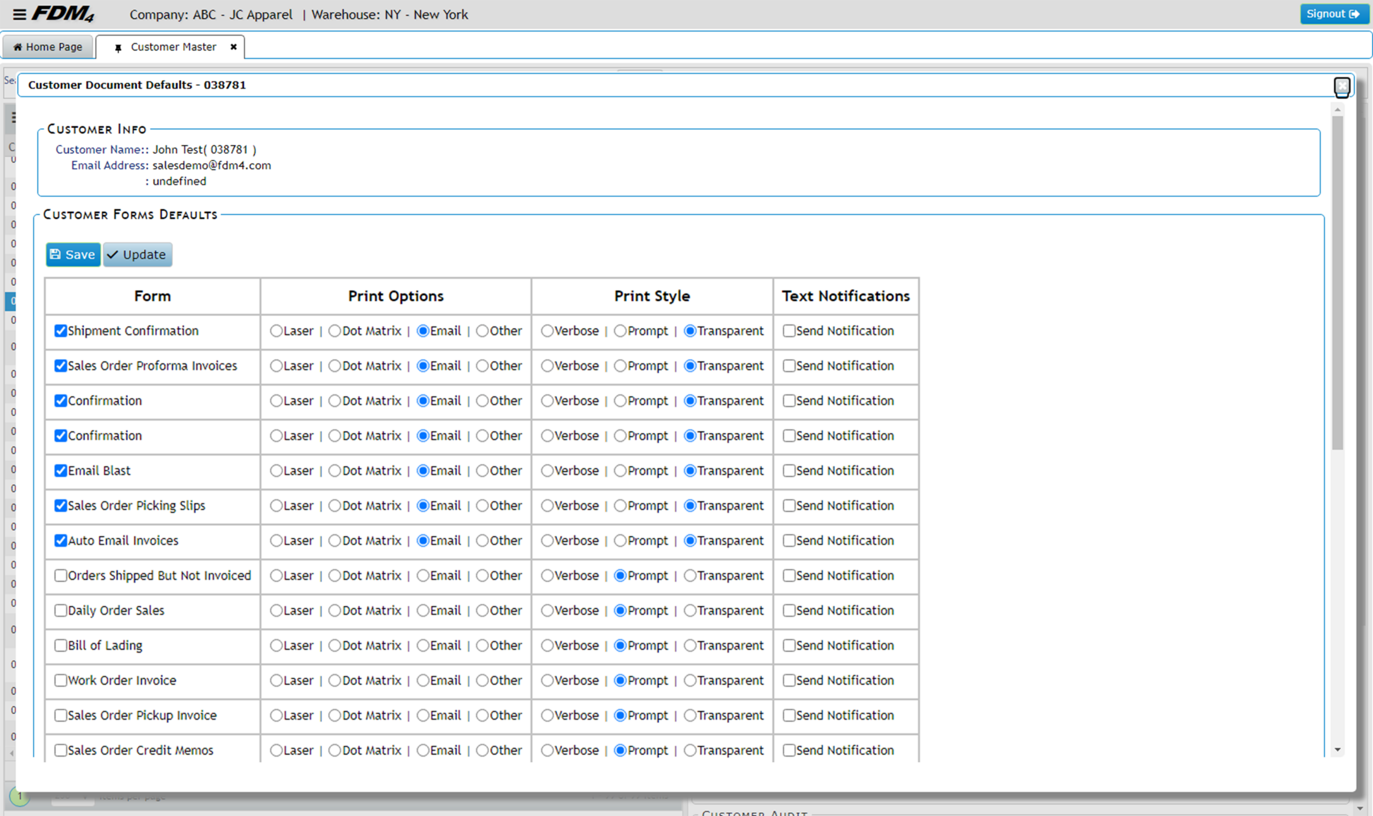The width and height of the screenshot is (1373, 816).
Task: Select the Customer Master tab
Action: (x=170, y=47)
